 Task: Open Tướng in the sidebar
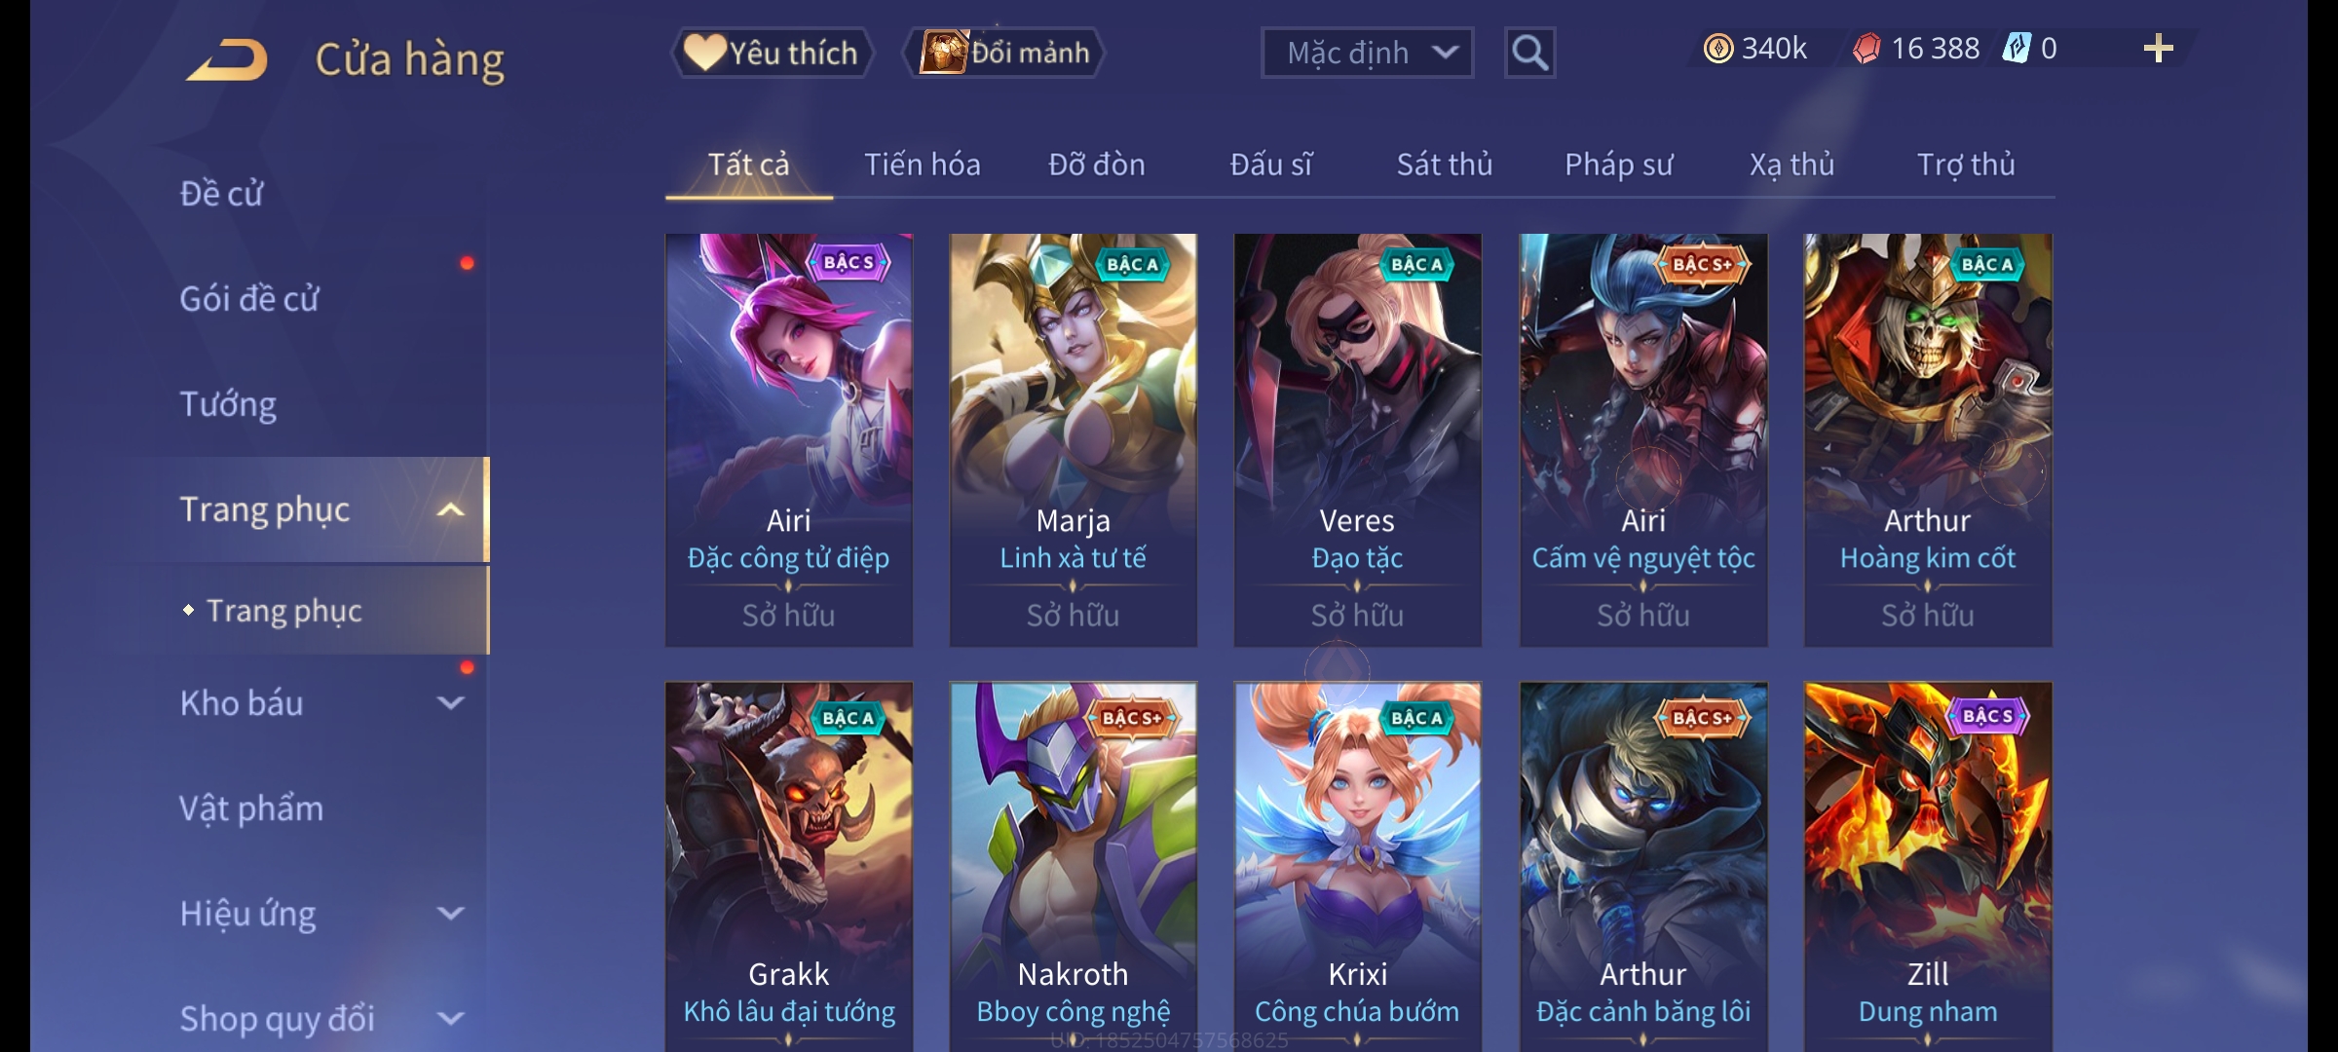pos(228,404)
